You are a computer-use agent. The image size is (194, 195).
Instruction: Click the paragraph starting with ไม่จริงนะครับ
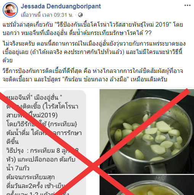click(x=94, y=52)
